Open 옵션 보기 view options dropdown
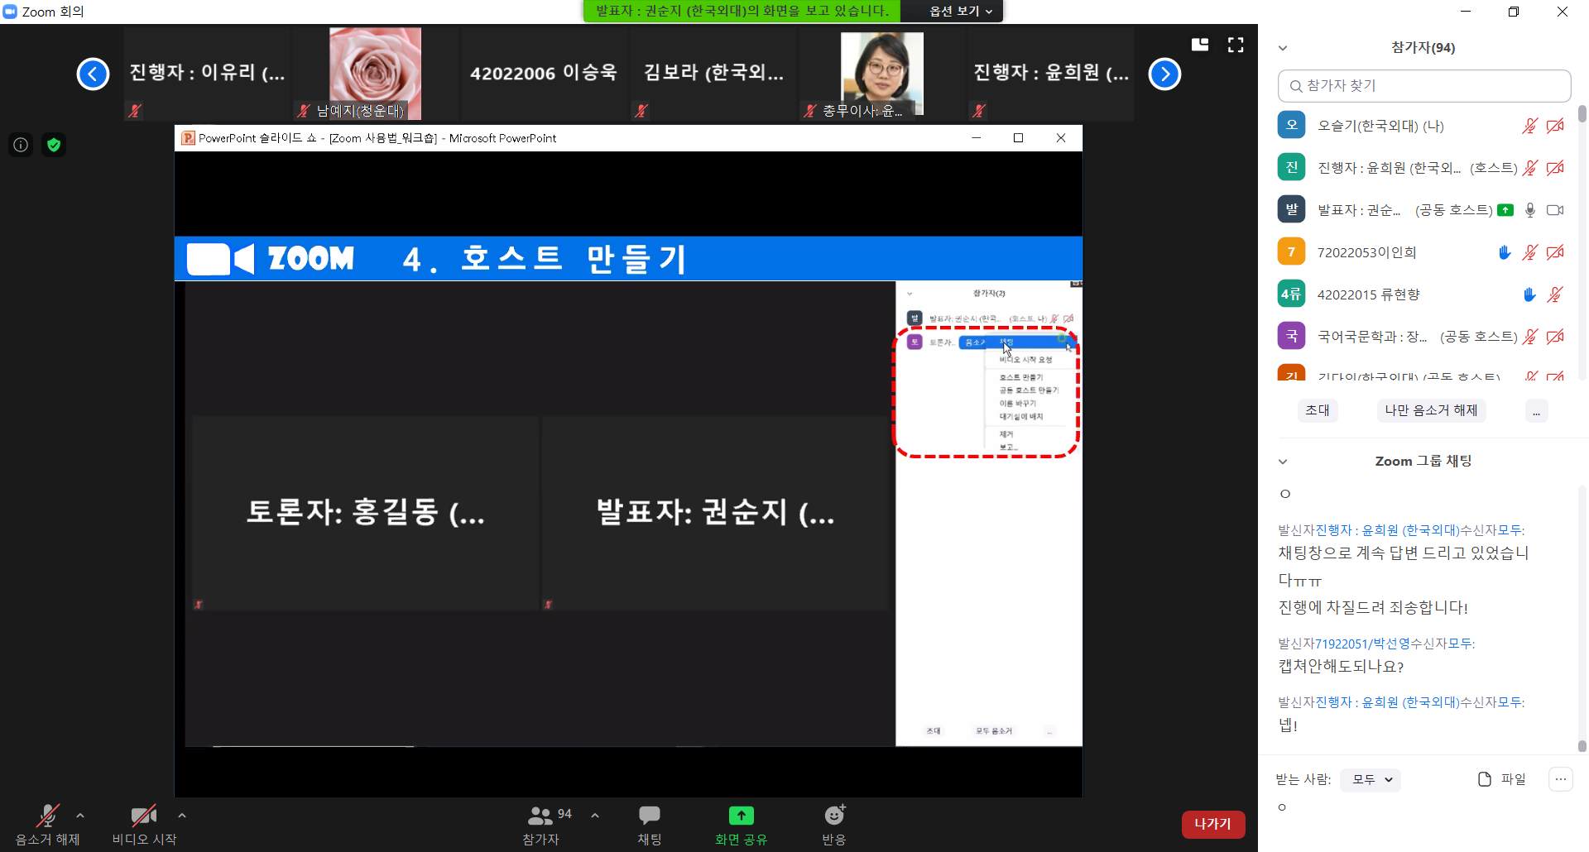This screenshot has width=1589, height=852. (960, 11)
